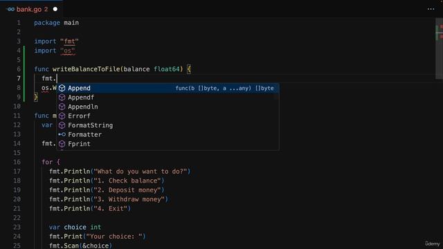Open the editor More Actions ellipsis menu
This screenshot has width=443, height=249.
431,9
